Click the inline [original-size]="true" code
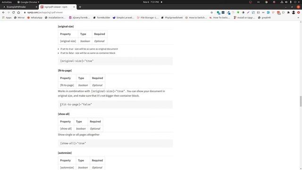This screenshot has width=302, height=170. coord(108,91)
